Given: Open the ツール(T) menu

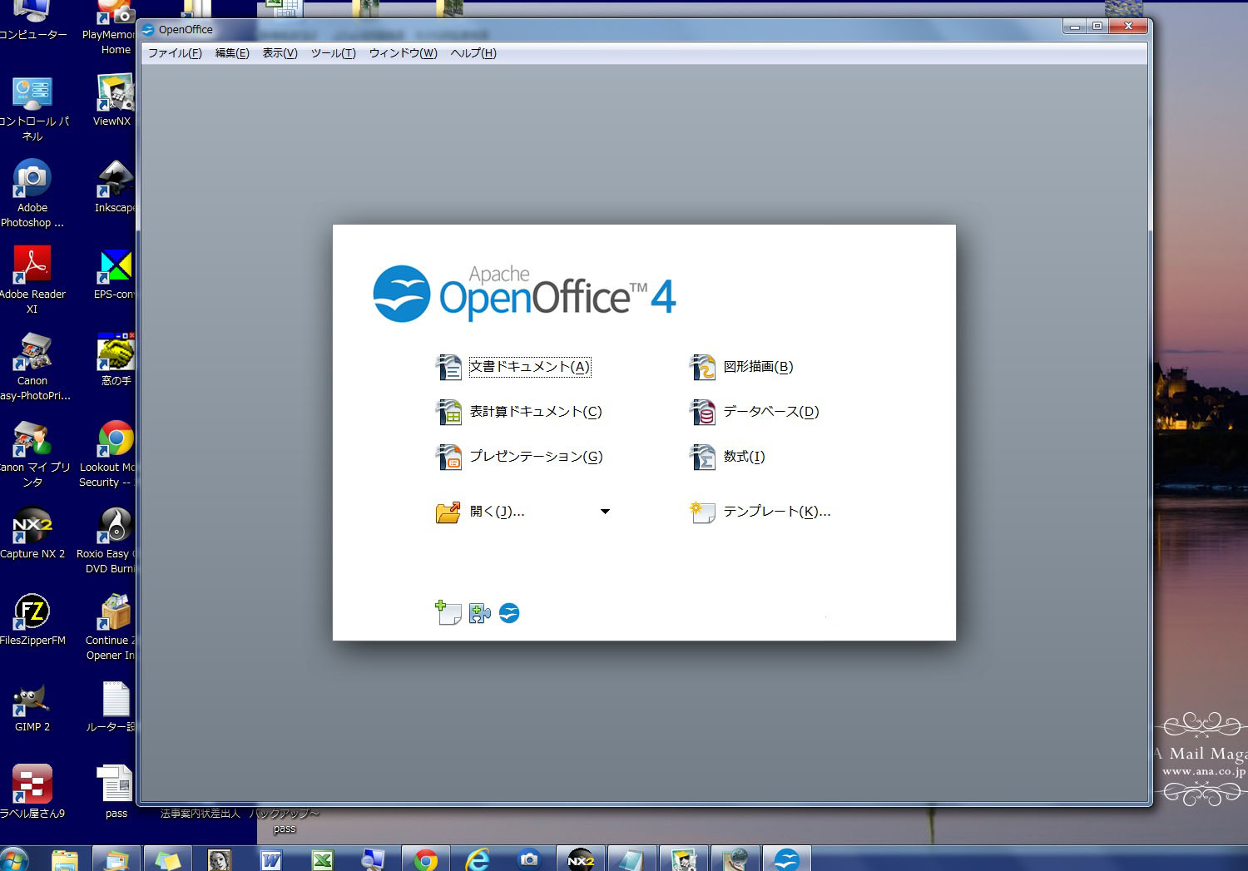Looking at the screenshot, I should pyautogui.click(x=333, y=53).
